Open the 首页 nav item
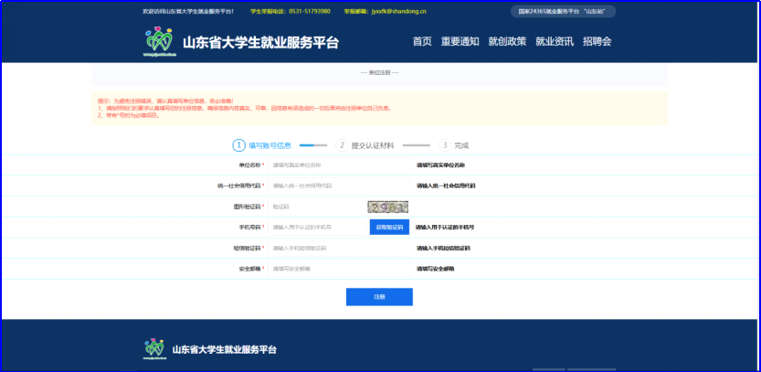 pos(422,41)
